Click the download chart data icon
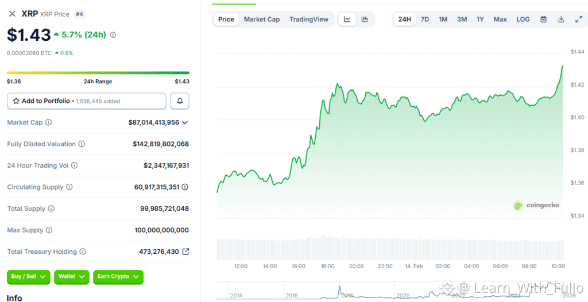The height and width of the screenshot is (302, 588). point(561,19)
